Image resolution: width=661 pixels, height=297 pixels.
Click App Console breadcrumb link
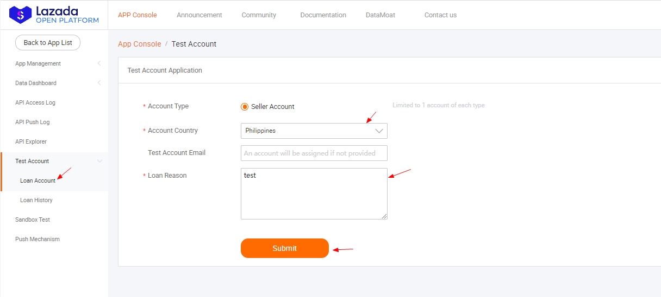click(x=140, y=44)
